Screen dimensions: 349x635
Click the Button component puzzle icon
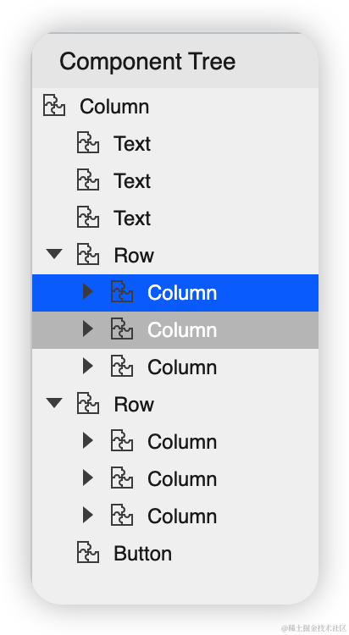88,553
